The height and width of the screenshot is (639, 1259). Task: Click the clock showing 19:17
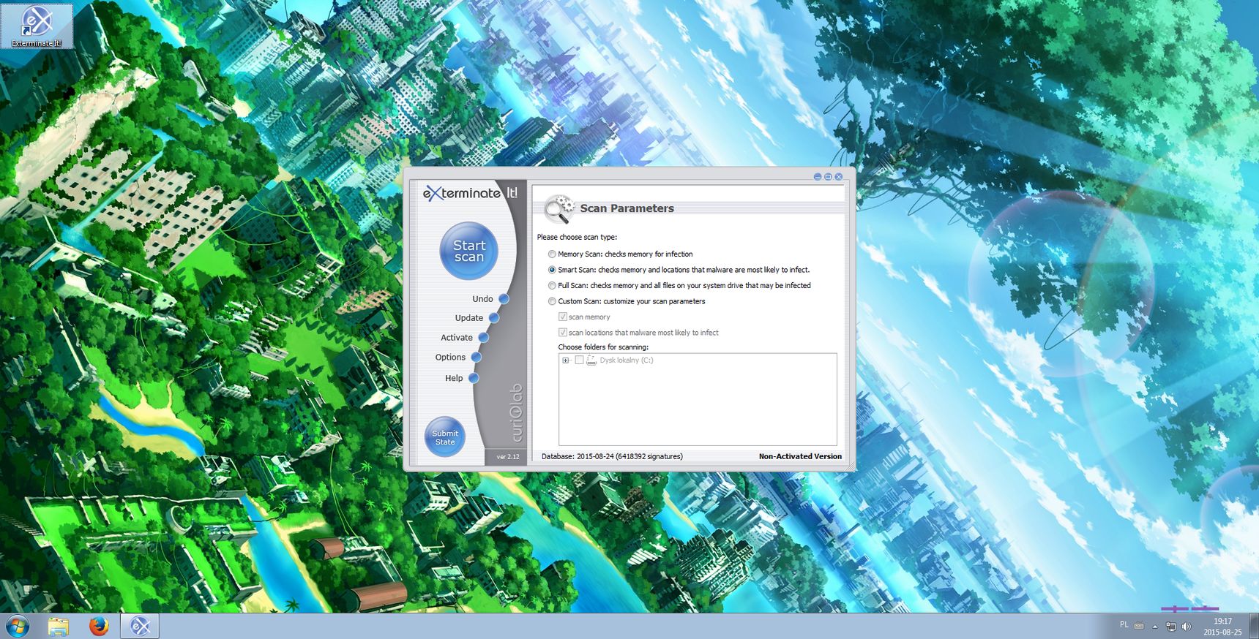click(1222, 627)
